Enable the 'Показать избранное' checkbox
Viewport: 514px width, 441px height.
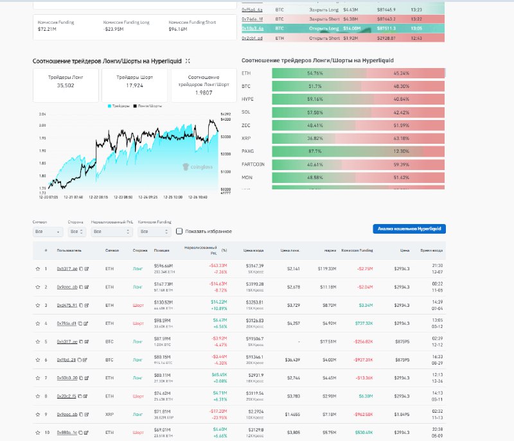coord(180,231)
